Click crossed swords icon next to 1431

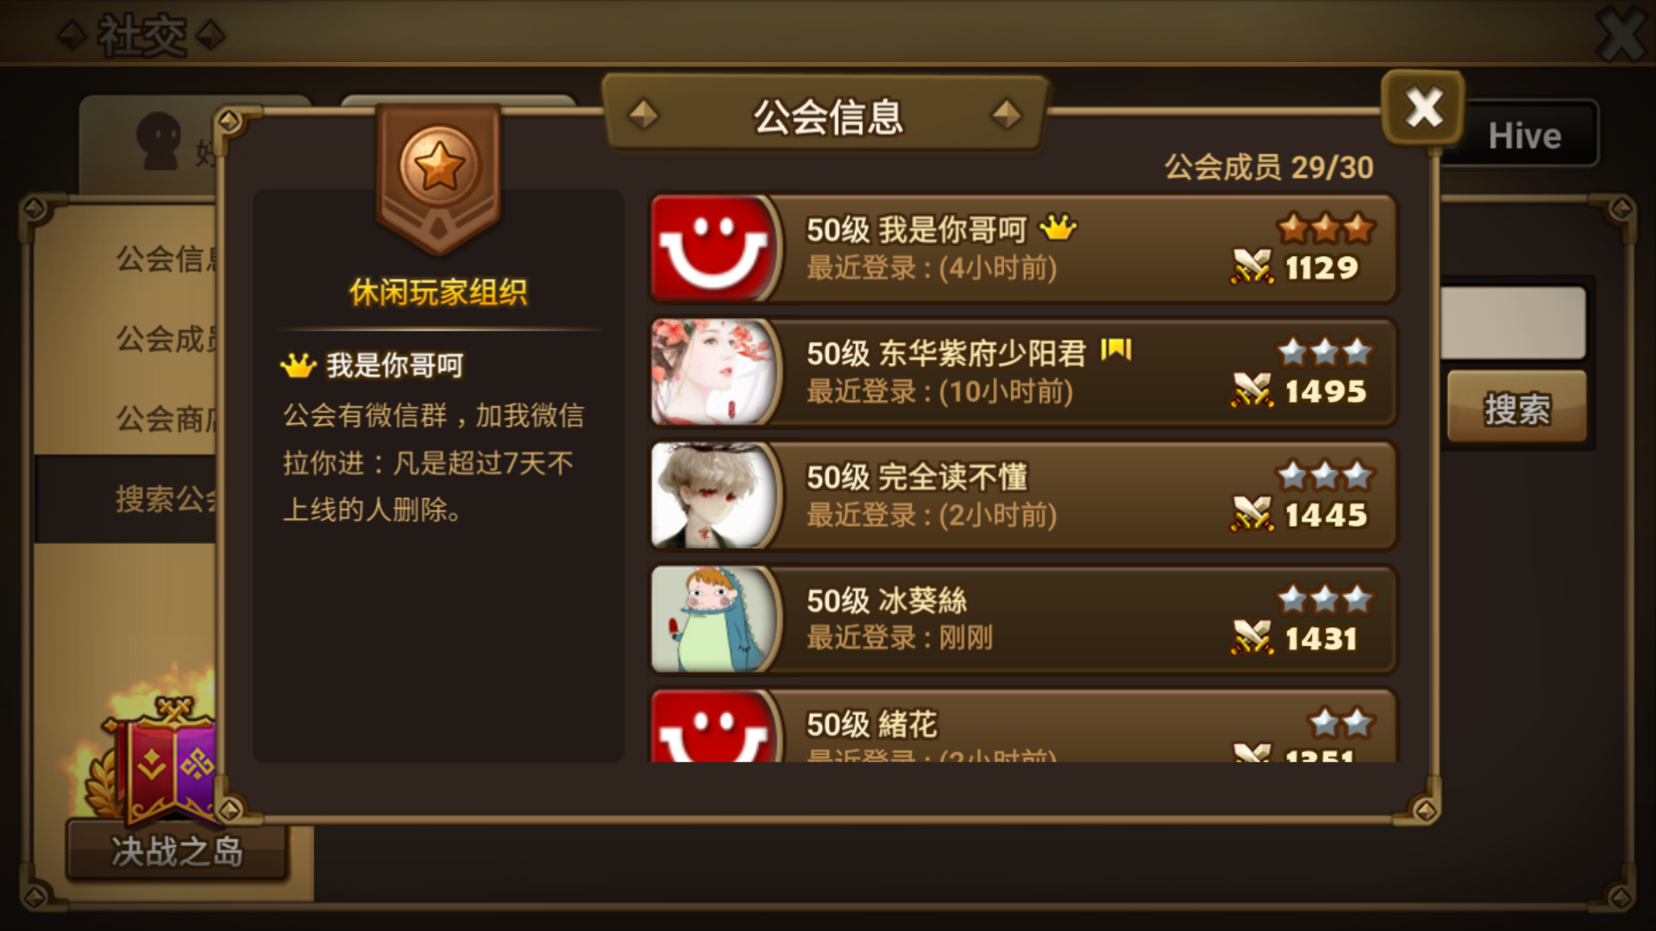pos(1251,638)
